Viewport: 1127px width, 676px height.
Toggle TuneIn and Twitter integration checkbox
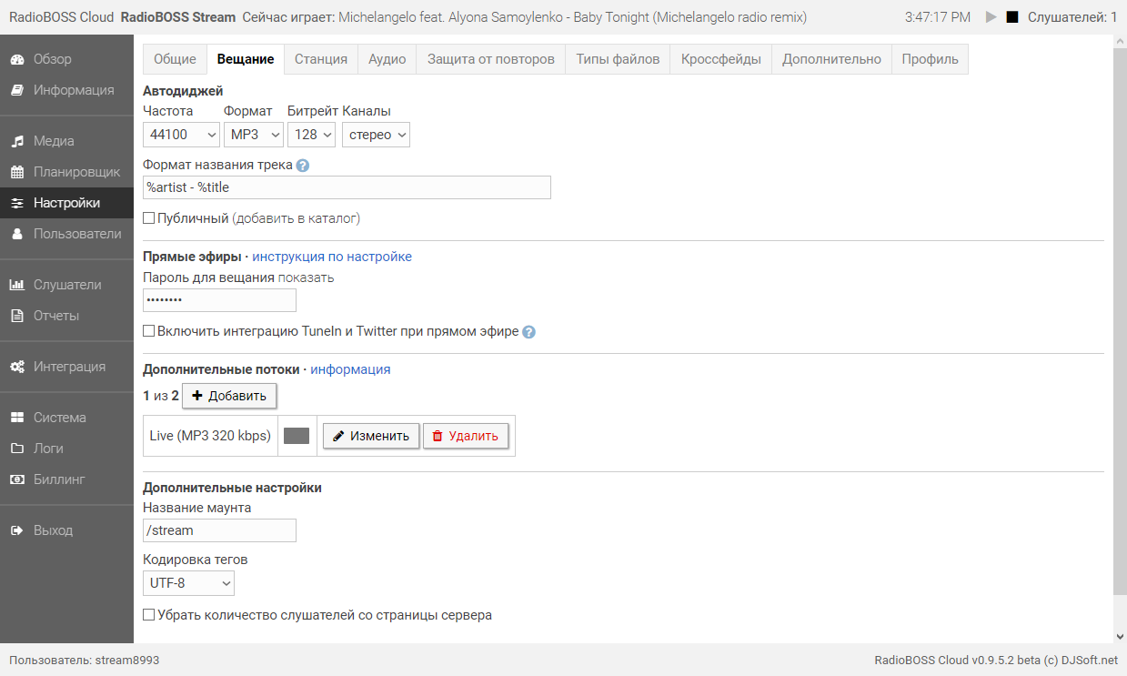[x=149, y=331]
